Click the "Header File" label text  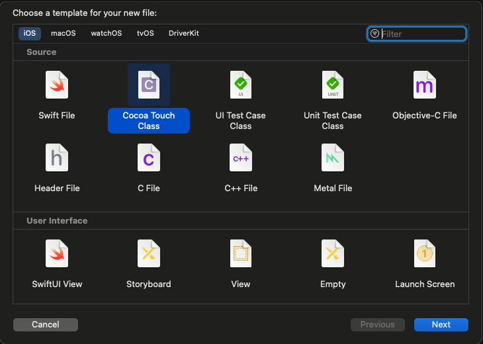[x=57, y=188]
